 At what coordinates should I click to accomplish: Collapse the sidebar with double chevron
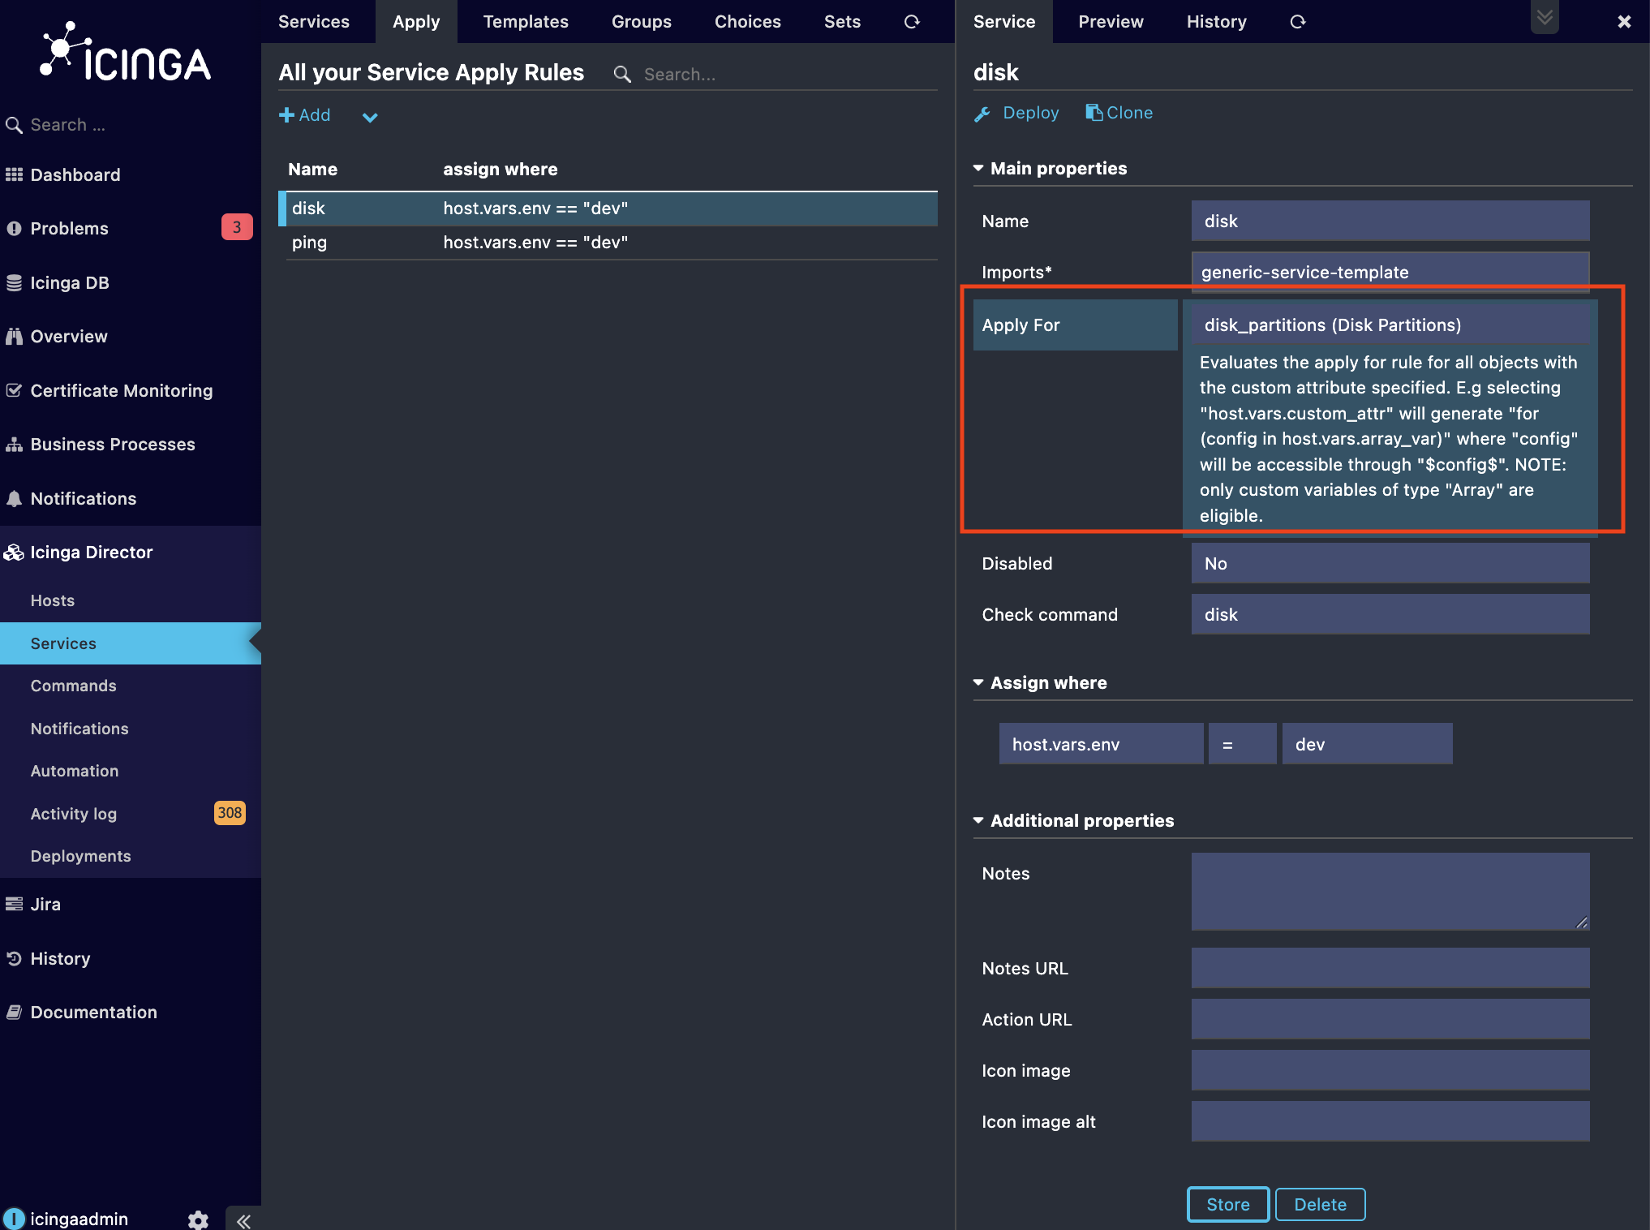(x=243, y=1220)
